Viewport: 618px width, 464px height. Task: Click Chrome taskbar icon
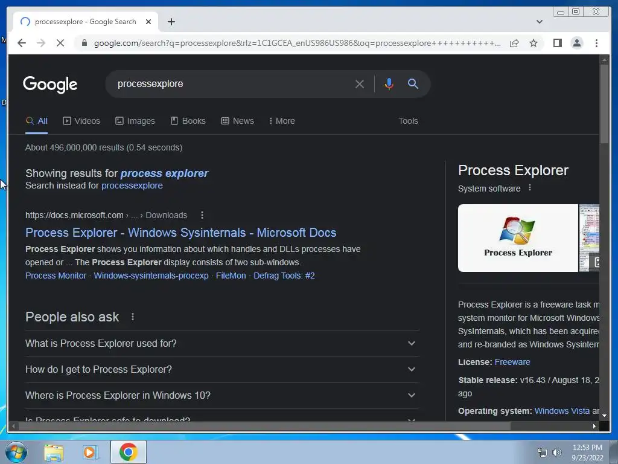(x=129, y=452)
